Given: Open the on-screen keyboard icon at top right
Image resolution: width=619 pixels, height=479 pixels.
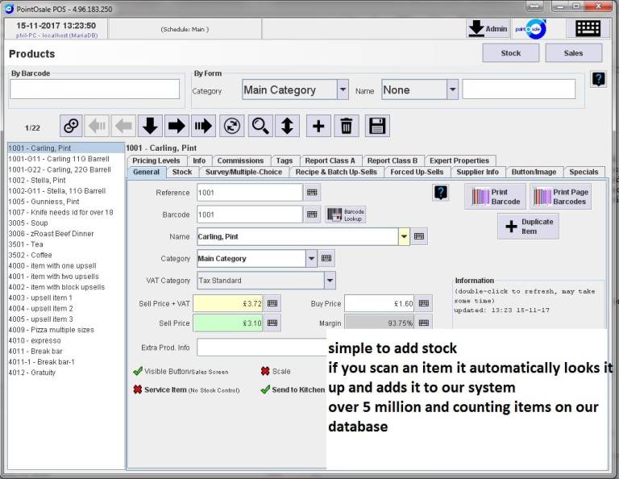Looking at the screenshot, I should pyautogui.click(x=588, y=28).
